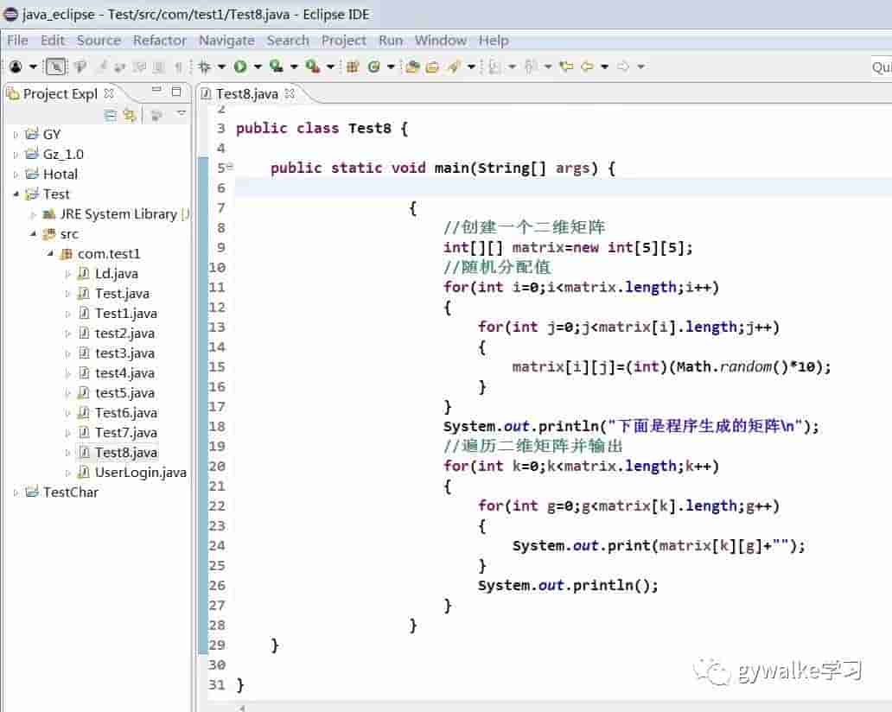892x712 pixels.
Task: Open the Navigate menu
Action: 227,41
